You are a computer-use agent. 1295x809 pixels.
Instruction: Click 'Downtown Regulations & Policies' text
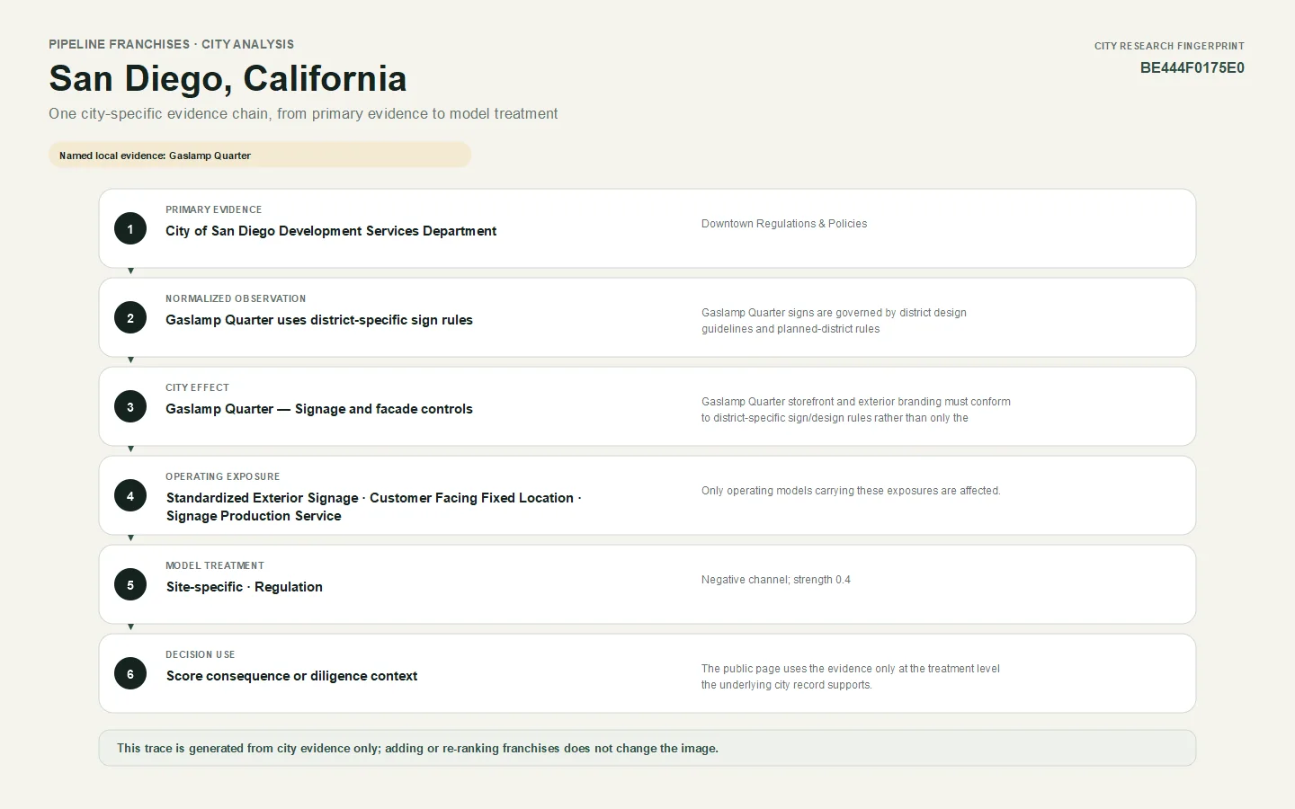point(784,224)
